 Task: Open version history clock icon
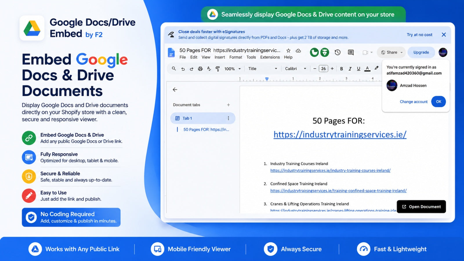pyautogui.click(x=337, y=52)
